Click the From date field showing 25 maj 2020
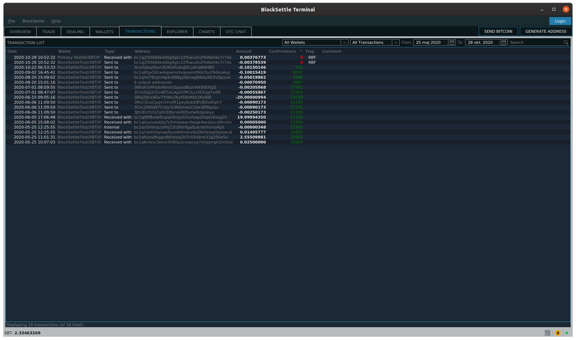The width and height of the screenshot is (576, 340). click(431, 42)
